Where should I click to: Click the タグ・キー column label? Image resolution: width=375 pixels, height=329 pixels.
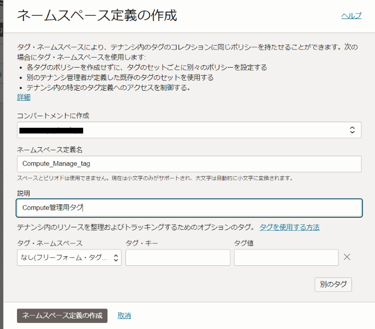[142, 243]
